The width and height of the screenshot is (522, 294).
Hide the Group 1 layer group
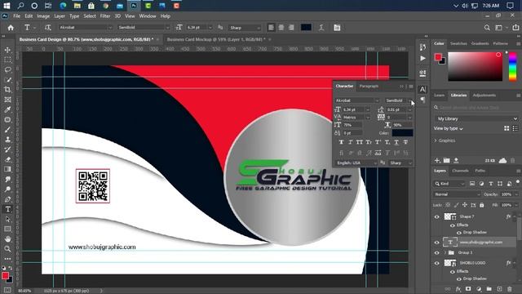[437, 253]
